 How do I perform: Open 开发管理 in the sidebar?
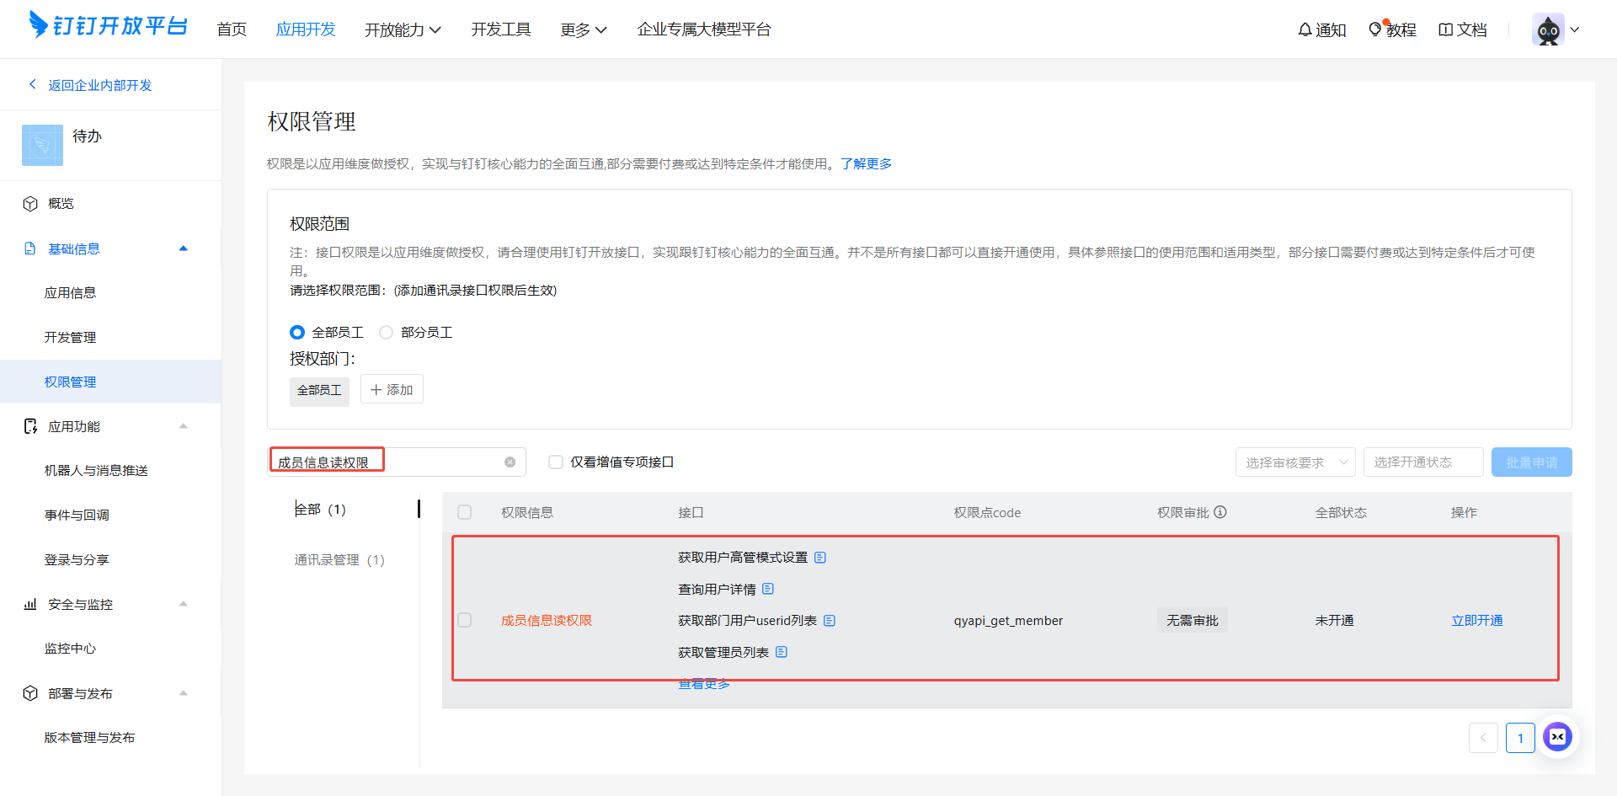(x=70, y=337)
